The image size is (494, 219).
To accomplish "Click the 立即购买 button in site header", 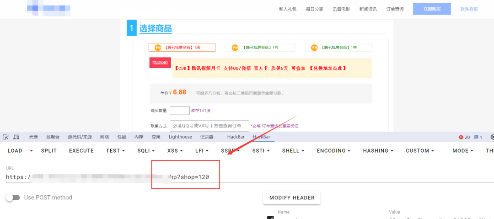I will click(x=432, y=9).
